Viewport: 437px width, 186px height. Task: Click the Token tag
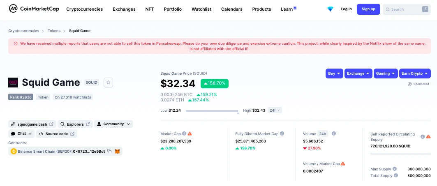(x=43, y=97)
